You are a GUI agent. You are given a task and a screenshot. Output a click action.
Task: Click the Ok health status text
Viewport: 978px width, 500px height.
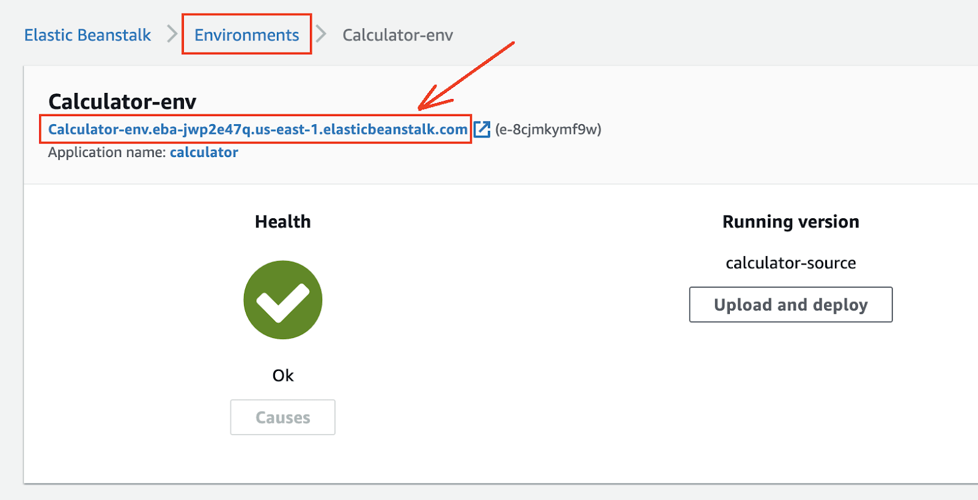[x=283, y=375]
